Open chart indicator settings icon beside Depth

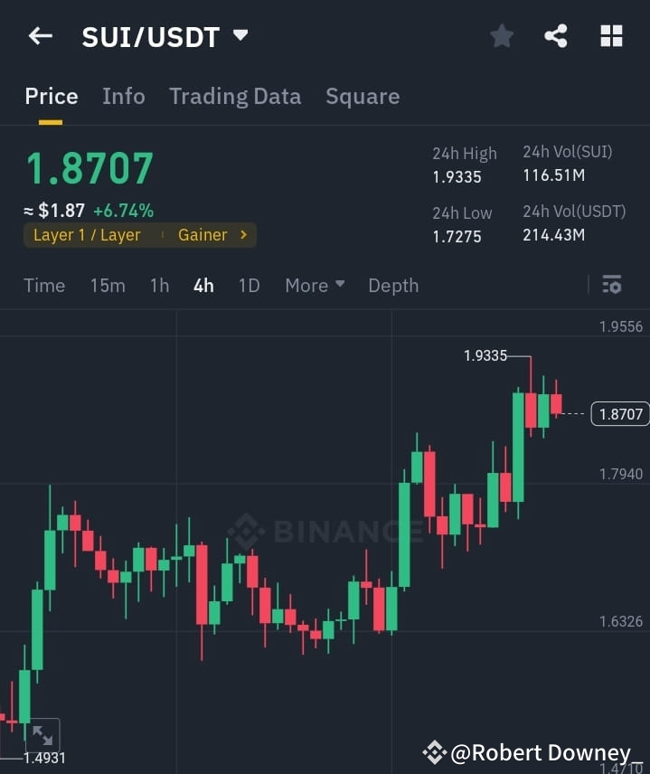pyautogui.click(x=612, y=284)
